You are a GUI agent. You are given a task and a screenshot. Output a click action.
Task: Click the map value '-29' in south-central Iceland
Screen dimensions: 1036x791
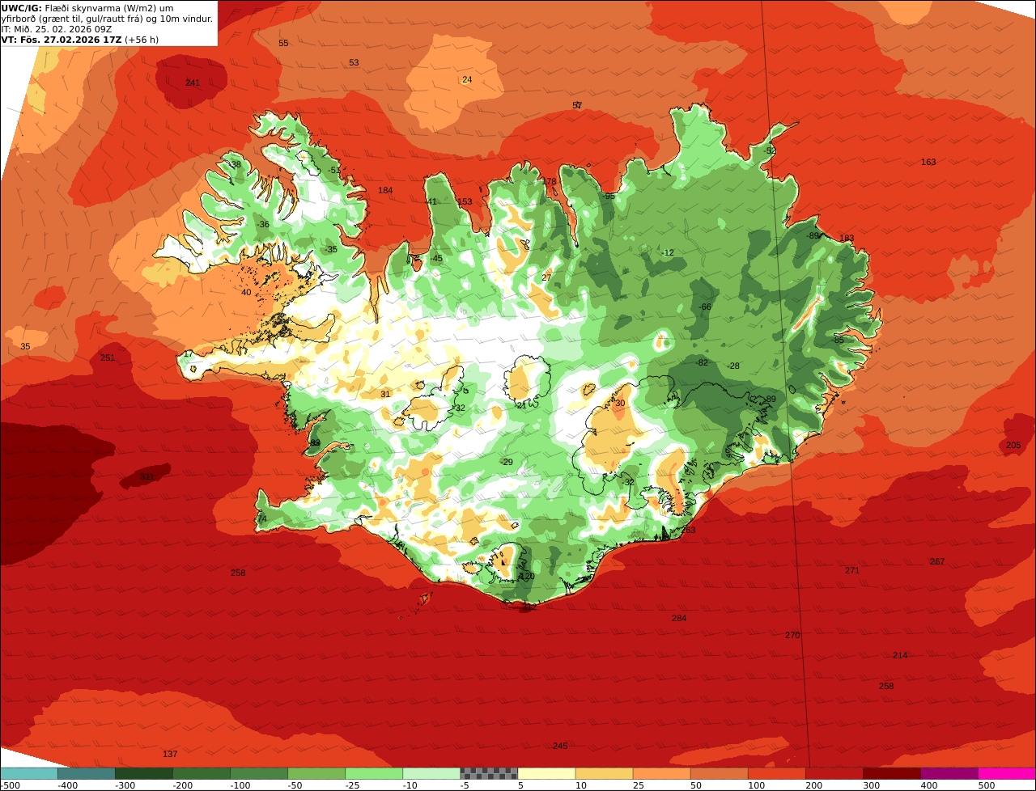[x=507, y=462]
